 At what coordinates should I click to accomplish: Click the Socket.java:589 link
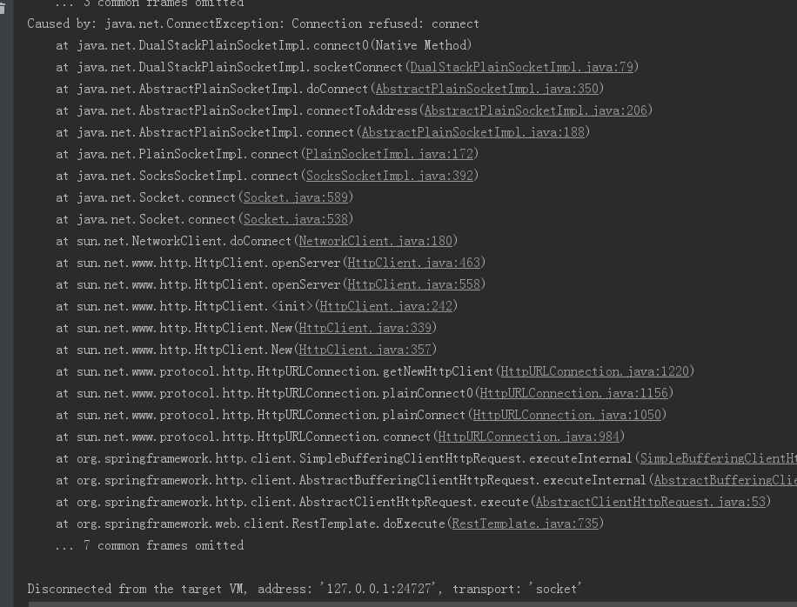(x=296, y=197)
